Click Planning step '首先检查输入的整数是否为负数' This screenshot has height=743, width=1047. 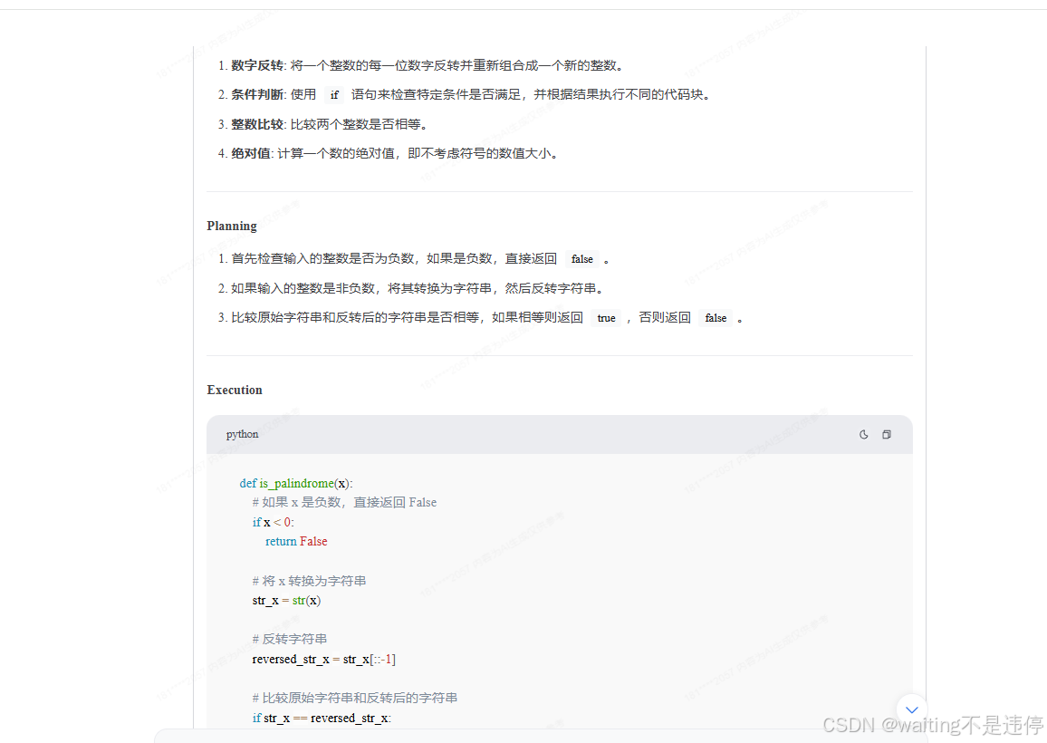322,259
